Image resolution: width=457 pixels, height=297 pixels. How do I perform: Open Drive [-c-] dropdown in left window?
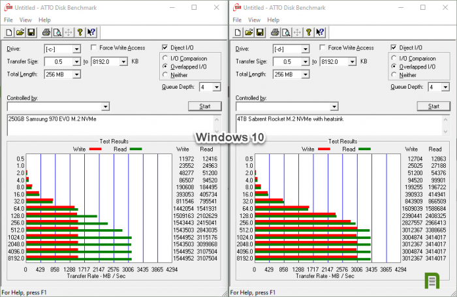pyautogui.click(x=76, y=49)
